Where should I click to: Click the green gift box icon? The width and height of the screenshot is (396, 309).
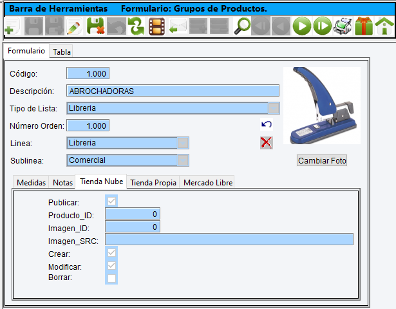(364, 26)
